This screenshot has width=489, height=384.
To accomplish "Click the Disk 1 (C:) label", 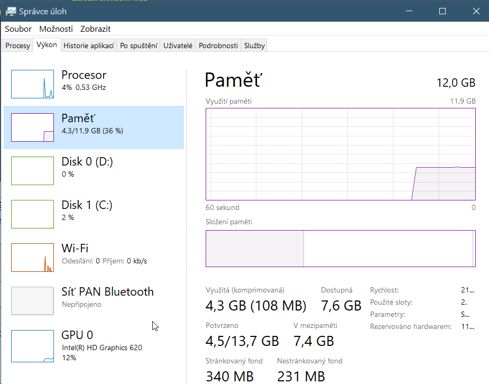I will point(87,205).
